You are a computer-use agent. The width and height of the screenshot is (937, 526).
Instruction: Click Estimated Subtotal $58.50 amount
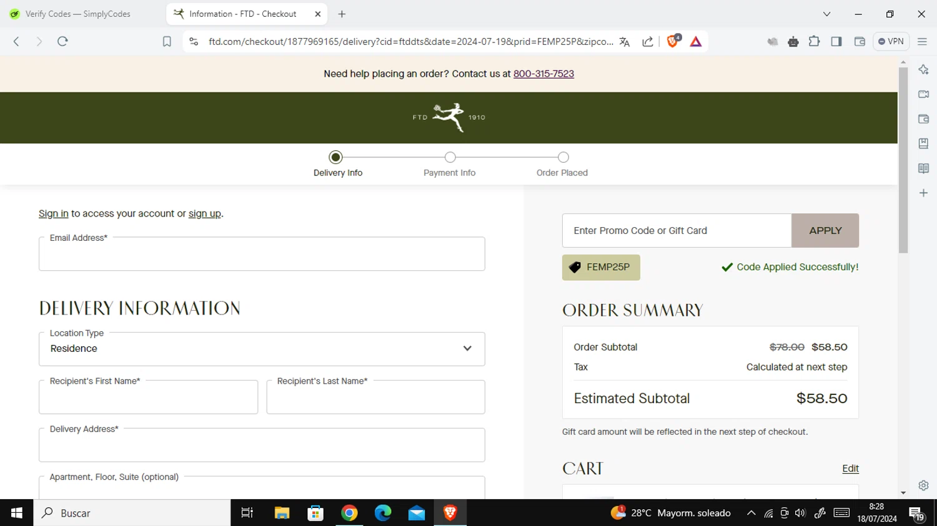tap(821, 398)
